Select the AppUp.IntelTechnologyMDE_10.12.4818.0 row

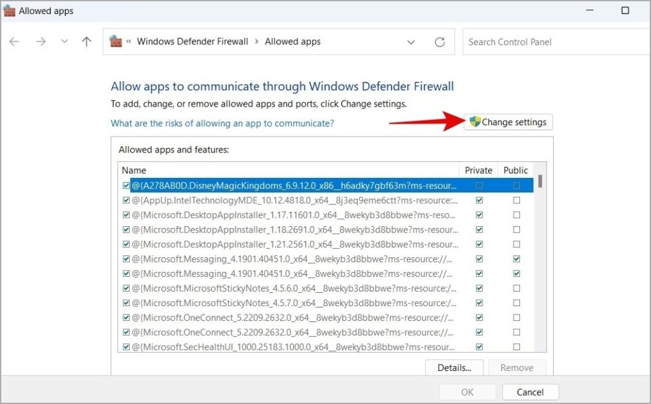[326, 200]
